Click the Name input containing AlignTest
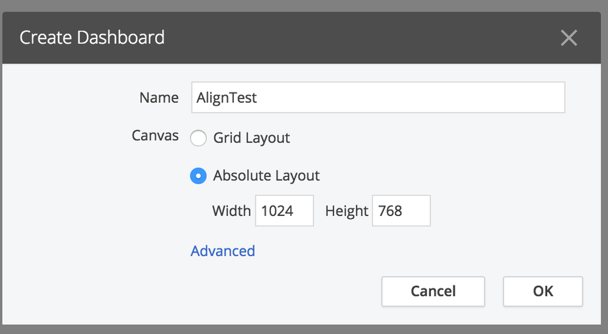This screenshot has height=334, width=608. (377, 98)
